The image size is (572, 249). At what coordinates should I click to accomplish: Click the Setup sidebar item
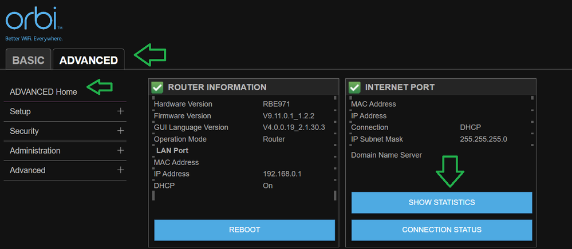pyautogui.click(x=21, y=111)
